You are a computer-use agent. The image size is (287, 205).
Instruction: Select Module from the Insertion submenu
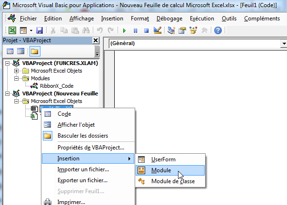pyautogui.click(x=161, y=170)
